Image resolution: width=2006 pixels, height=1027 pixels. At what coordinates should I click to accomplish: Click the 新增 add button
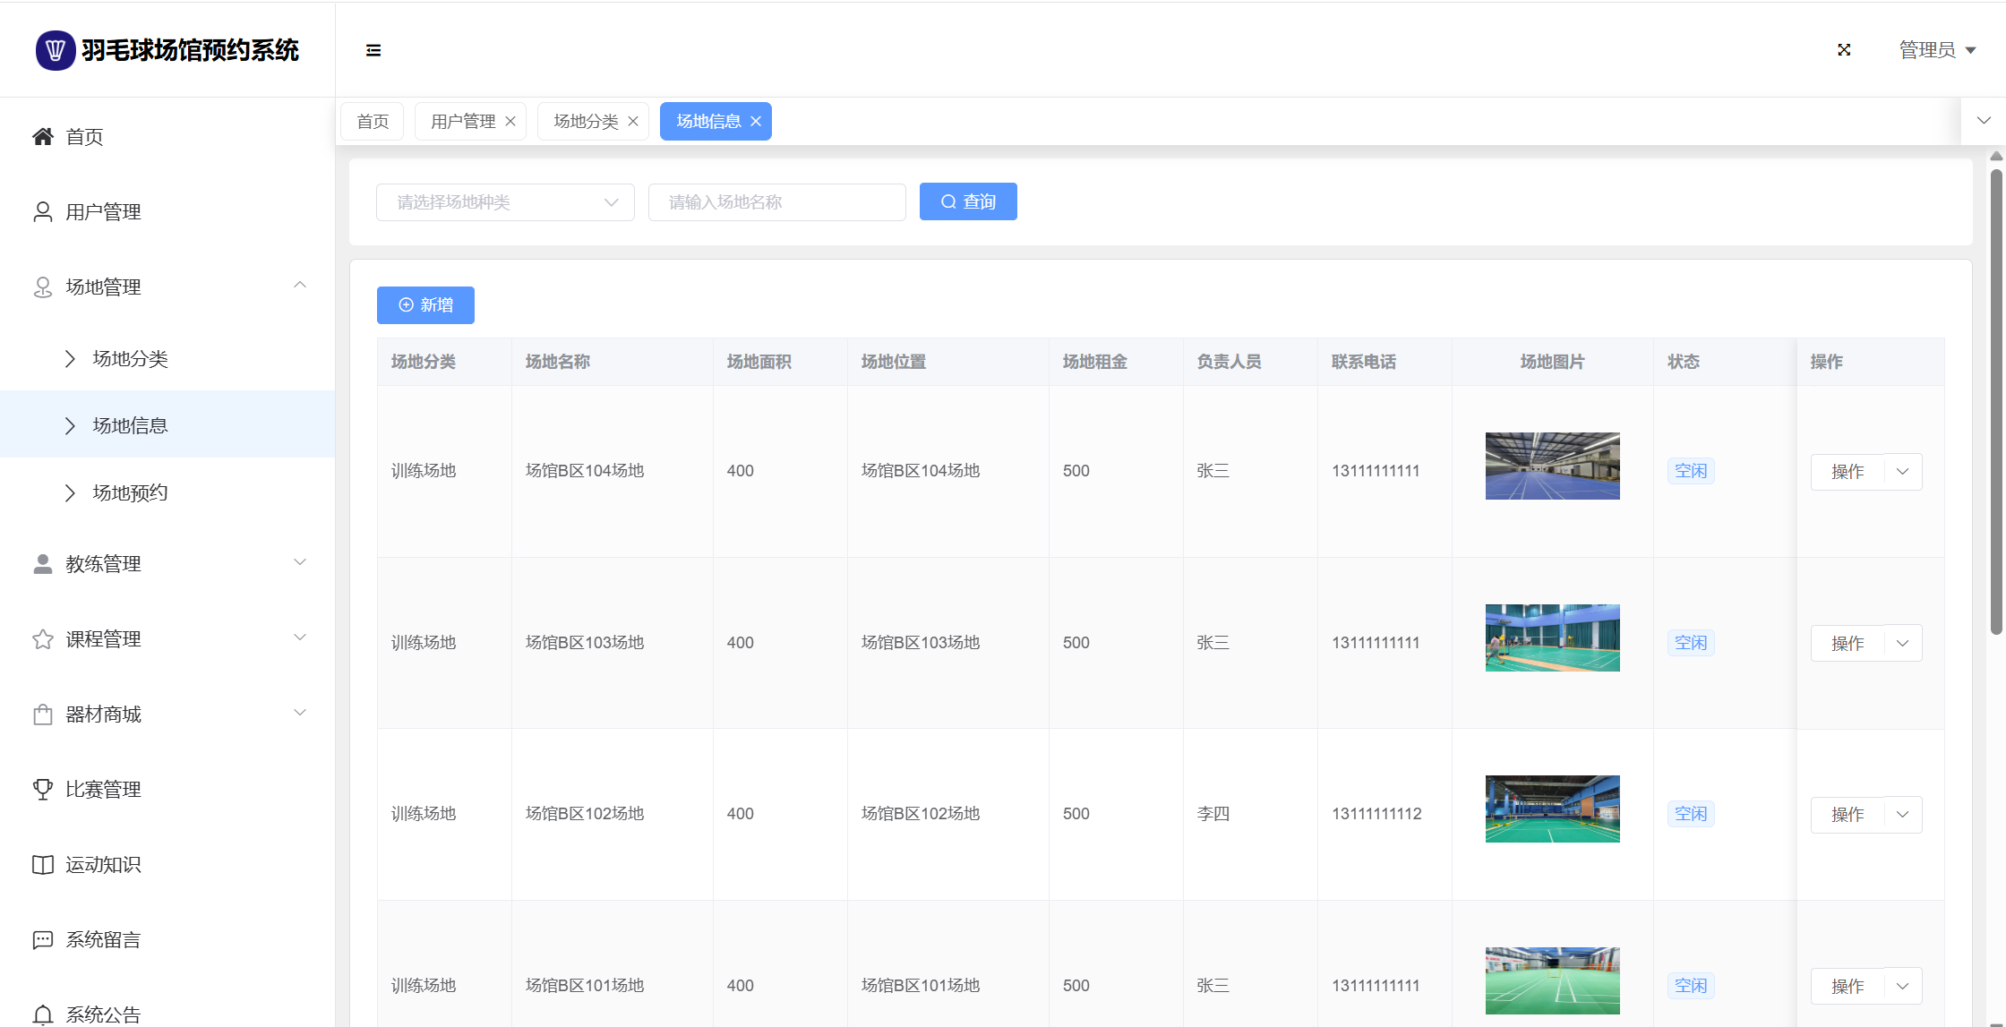tap(425, 304)
